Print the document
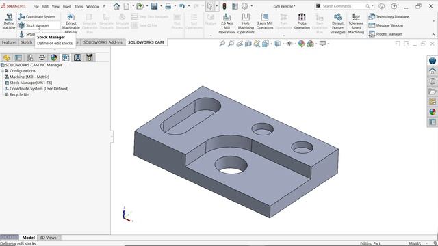438x246 pixels. (168, 6)
